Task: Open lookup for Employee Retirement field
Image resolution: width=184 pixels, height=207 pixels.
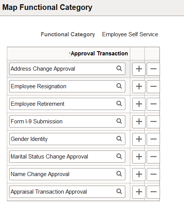Action: 119,104
